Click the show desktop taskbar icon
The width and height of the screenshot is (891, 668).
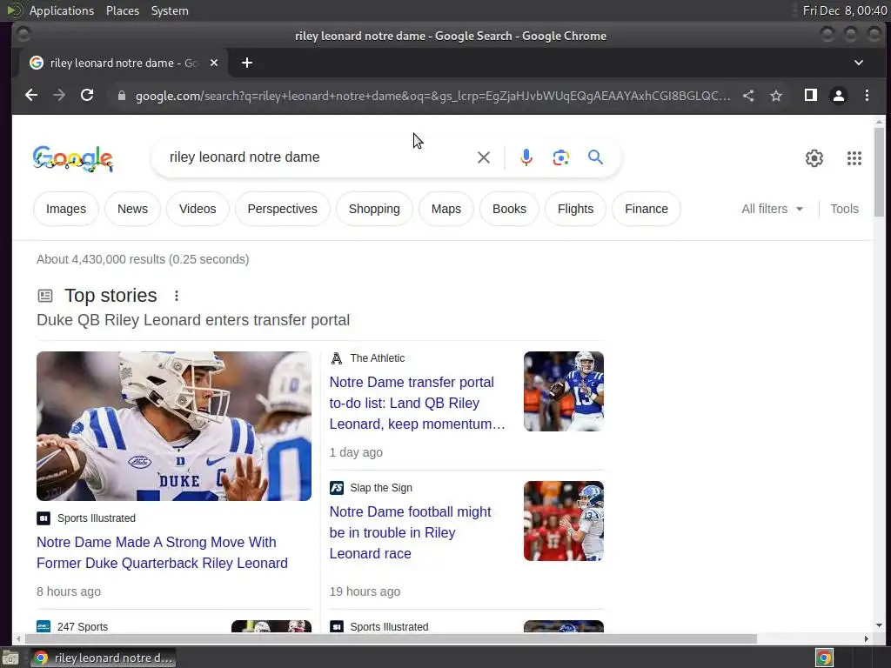10,658
